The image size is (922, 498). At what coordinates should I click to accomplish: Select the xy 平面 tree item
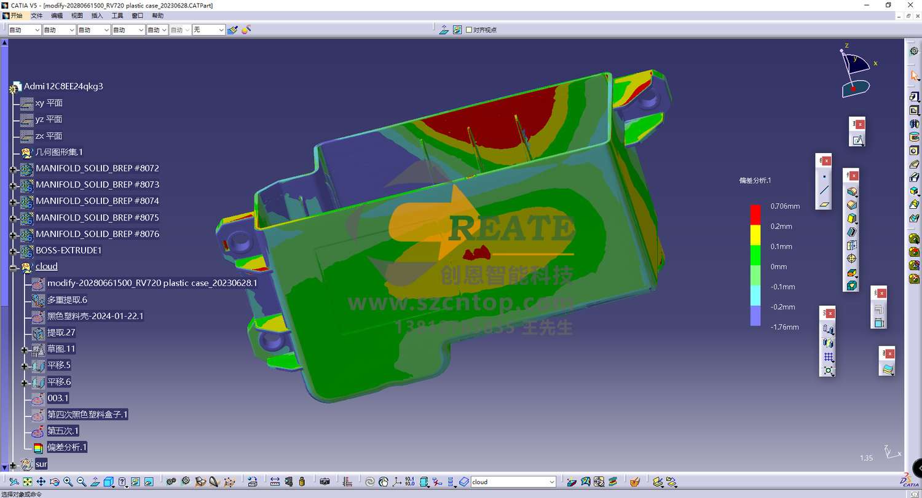(49, 103)
